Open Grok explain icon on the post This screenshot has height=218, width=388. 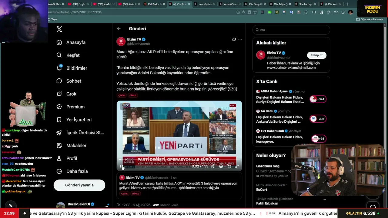click(x=234, y=39)
